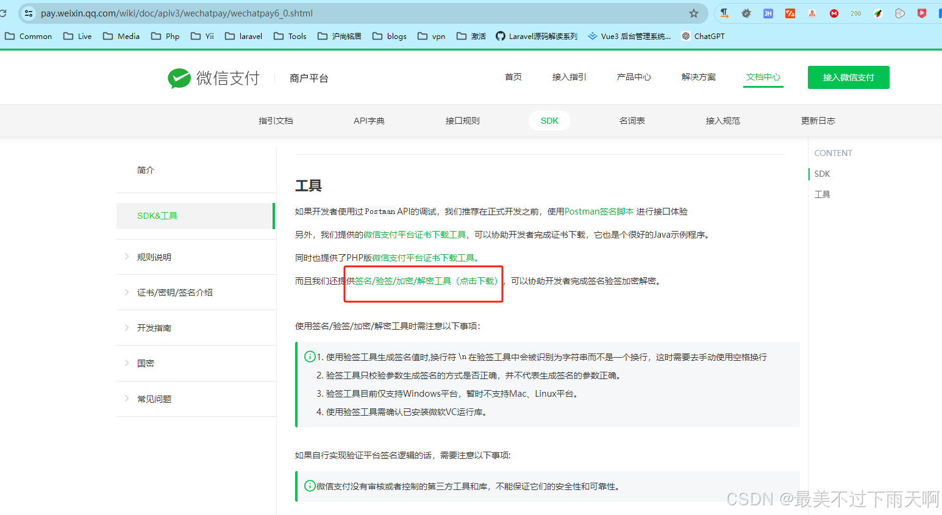942x515 pixels.
Task: Open the Media bookmarks folder
Action: click(x=121, y=37)
